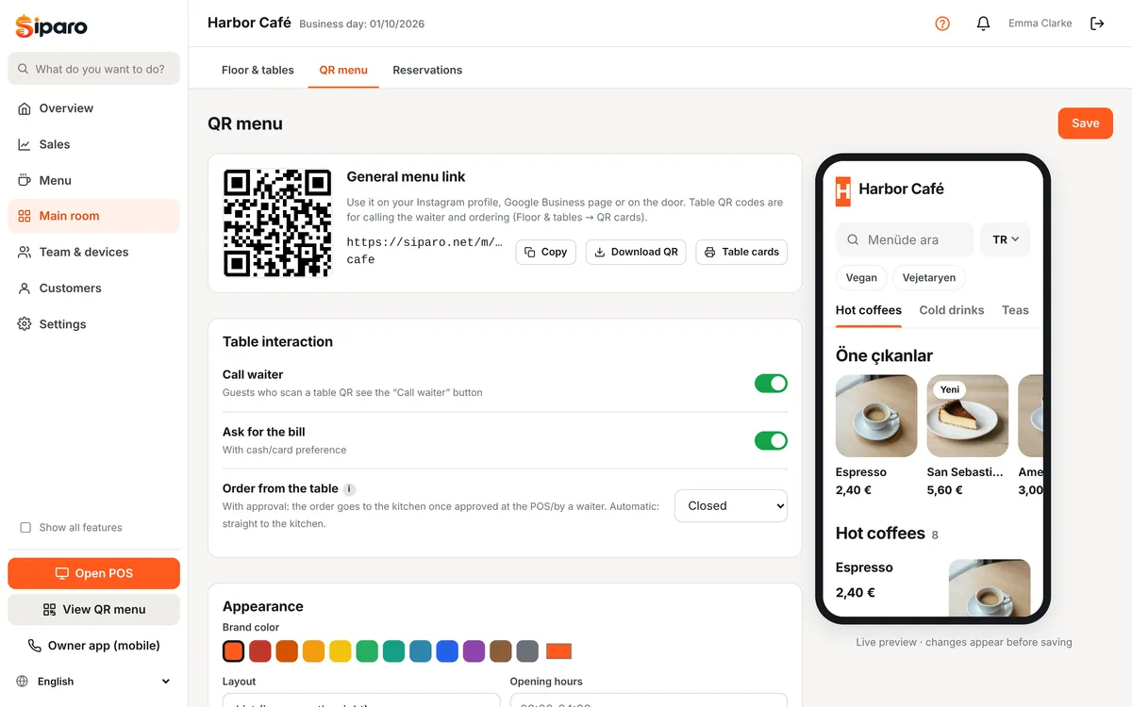1132x707 pixels.
Task: Click the Siparo logo
Action: tap(52, 25)
